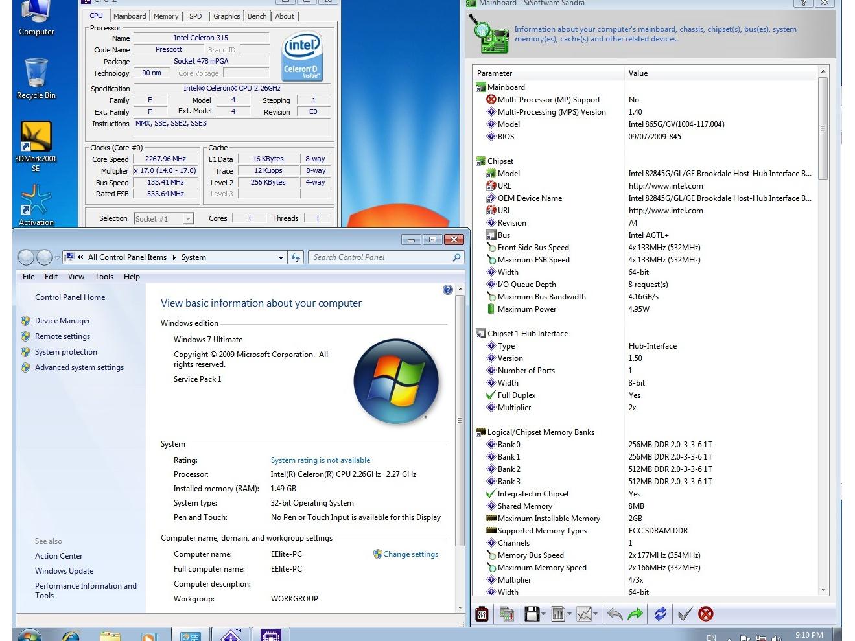The width and height of the screenshot is (855, 641).
Task: Open dropdown arrow next to Sandra graph icon
Action: tap(596, 614)
